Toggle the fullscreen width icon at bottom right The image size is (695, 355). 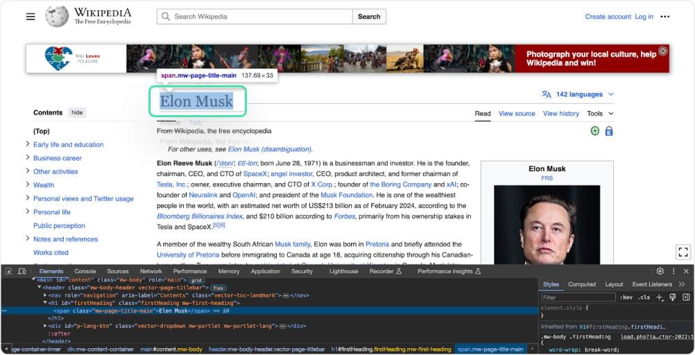coord(683,252)
